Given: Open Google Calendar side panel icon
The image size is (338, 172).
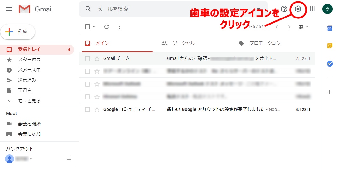Looking at the screenshot, I should click(x=330, y=28).
